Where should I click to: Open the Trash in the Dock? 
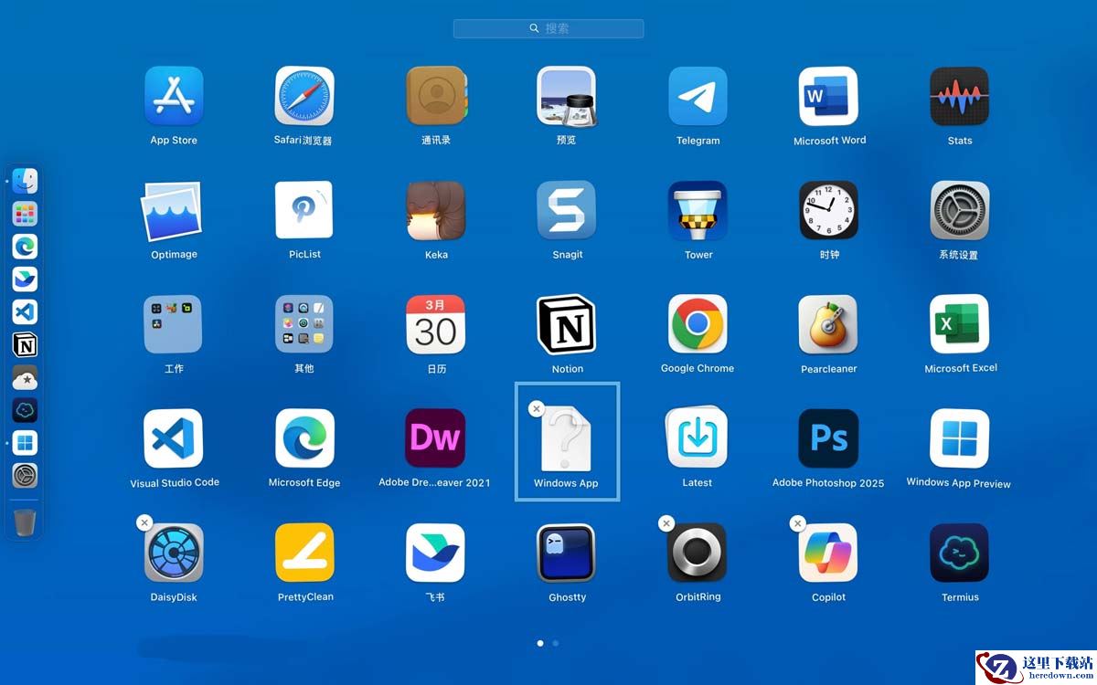point(25,522)
